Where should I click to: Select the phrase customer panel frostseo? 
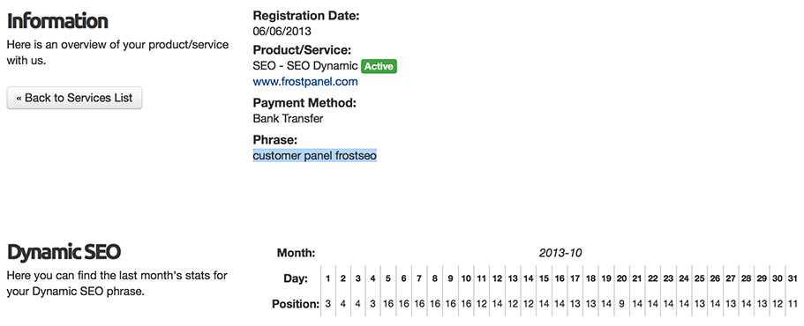(x=315, y=155)
